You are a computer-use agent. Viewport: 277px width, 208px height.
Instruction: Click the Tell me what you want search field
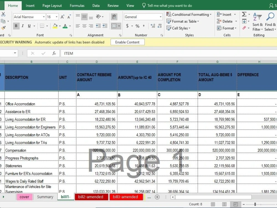(168, 6)
